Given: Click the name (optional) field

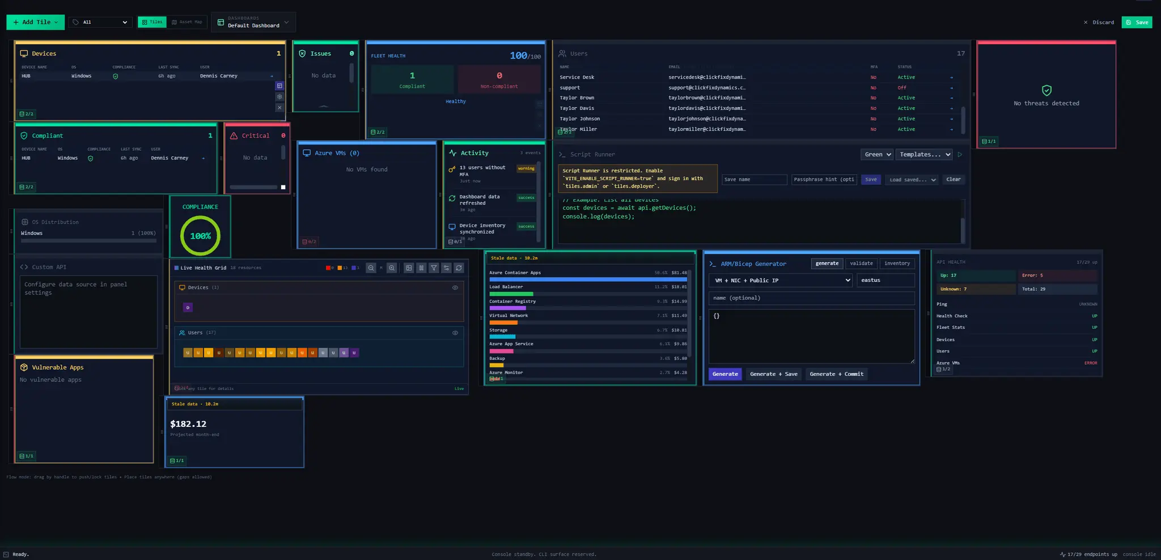Looking at the screenshot, I should pyautogui.click(x=812, y=298).
